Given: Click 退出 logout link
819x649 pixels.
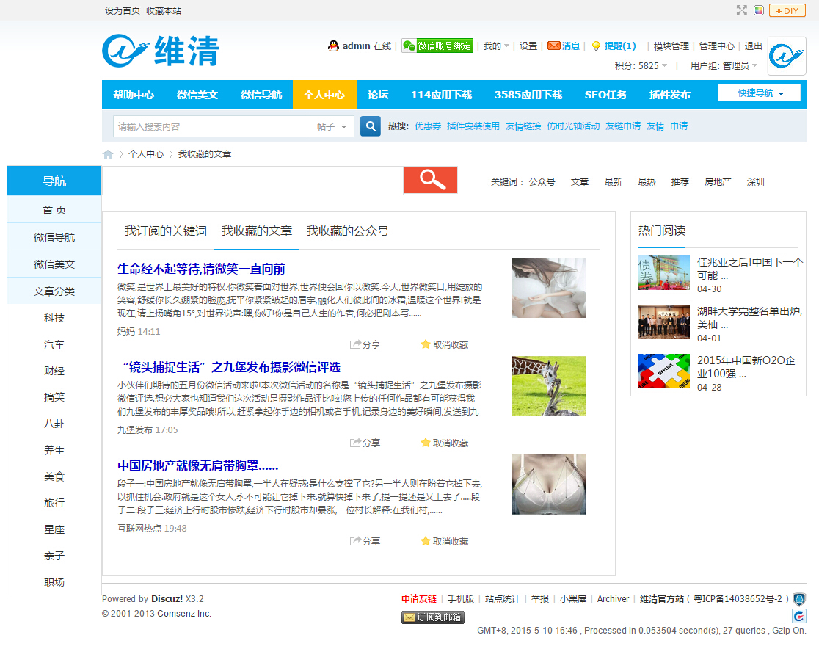Looking at the screenshot, I should [x=753, y=46].
